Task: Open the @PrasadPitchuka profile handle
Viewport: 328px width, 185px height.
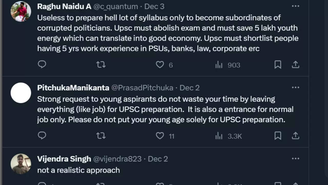Action: pos(142,88)
